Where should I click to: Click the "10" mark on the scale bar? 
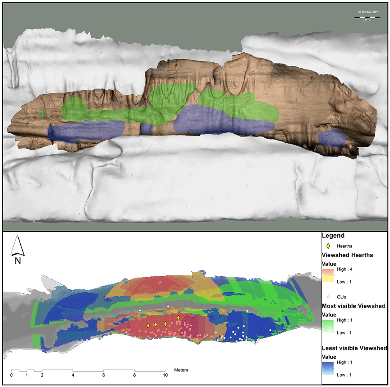[x=165, y=375]
